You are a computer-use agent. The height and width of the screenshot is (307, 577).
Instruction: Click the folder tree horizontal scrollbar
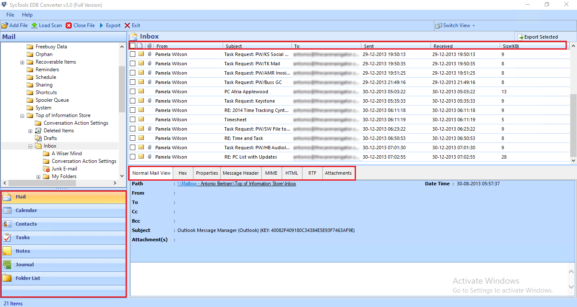(59, 183)
